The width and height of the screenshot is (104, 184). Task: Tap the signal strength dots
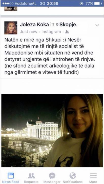(x=8, y=4)
